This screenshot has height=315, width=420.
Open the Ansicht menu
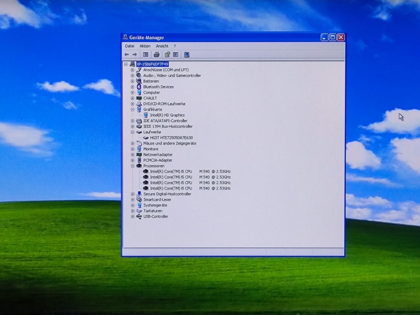click(162, 46)
